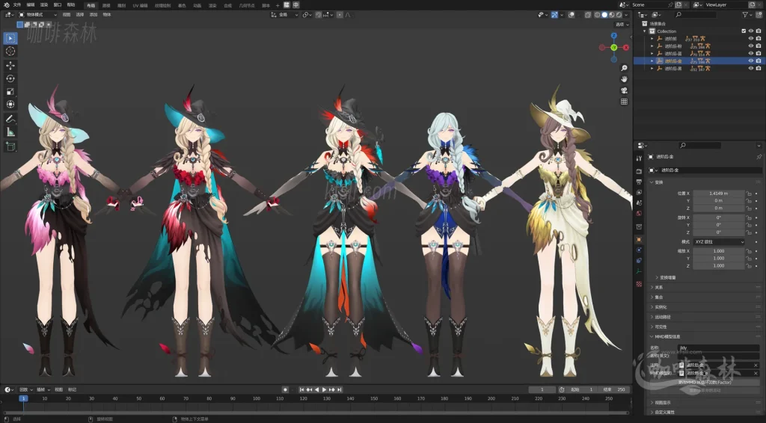Uncheck the Collection exclude checkbox
This screenshot has height=423, width=766.
pyautogui.click(x=744, y=31)
